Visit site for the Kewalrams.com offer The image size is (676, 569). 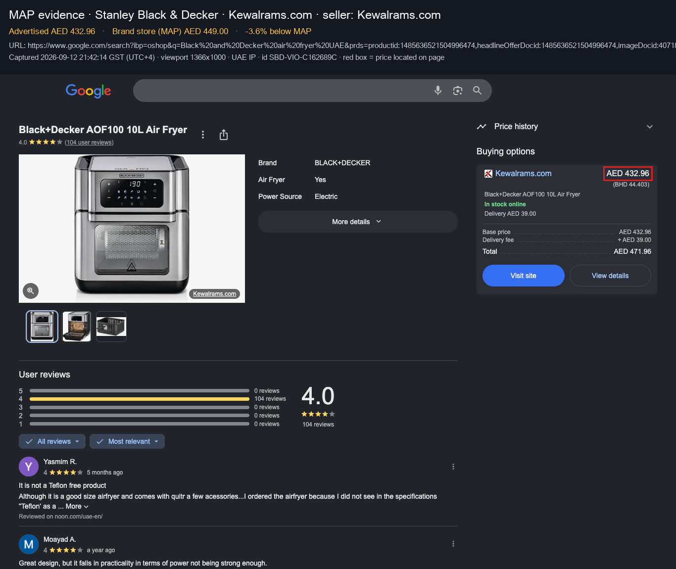click(524, 276)
